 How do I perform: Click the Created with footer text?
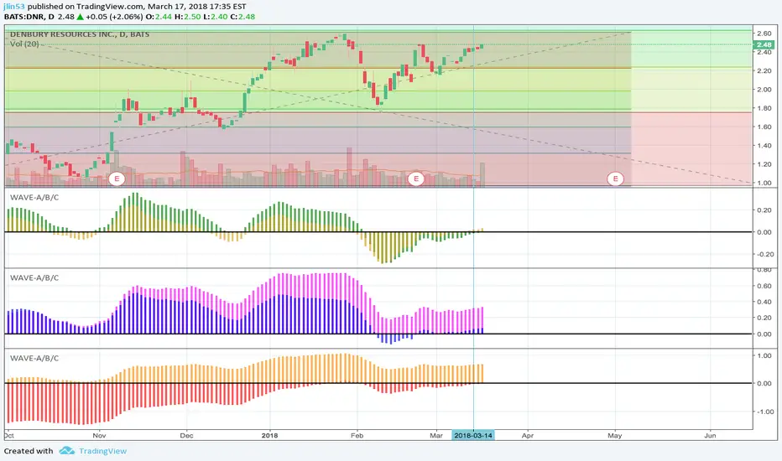point(29,451)
